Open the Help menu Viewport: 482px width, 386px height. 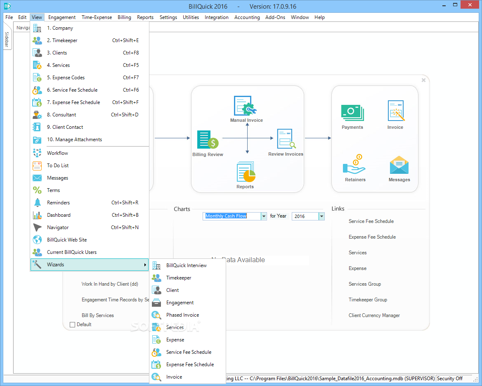pos(319,17)
